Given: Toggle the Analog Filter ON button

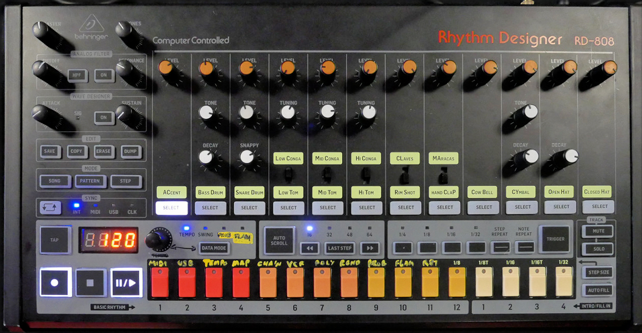Looking at the screenshot, I should (x=104, y=76).
